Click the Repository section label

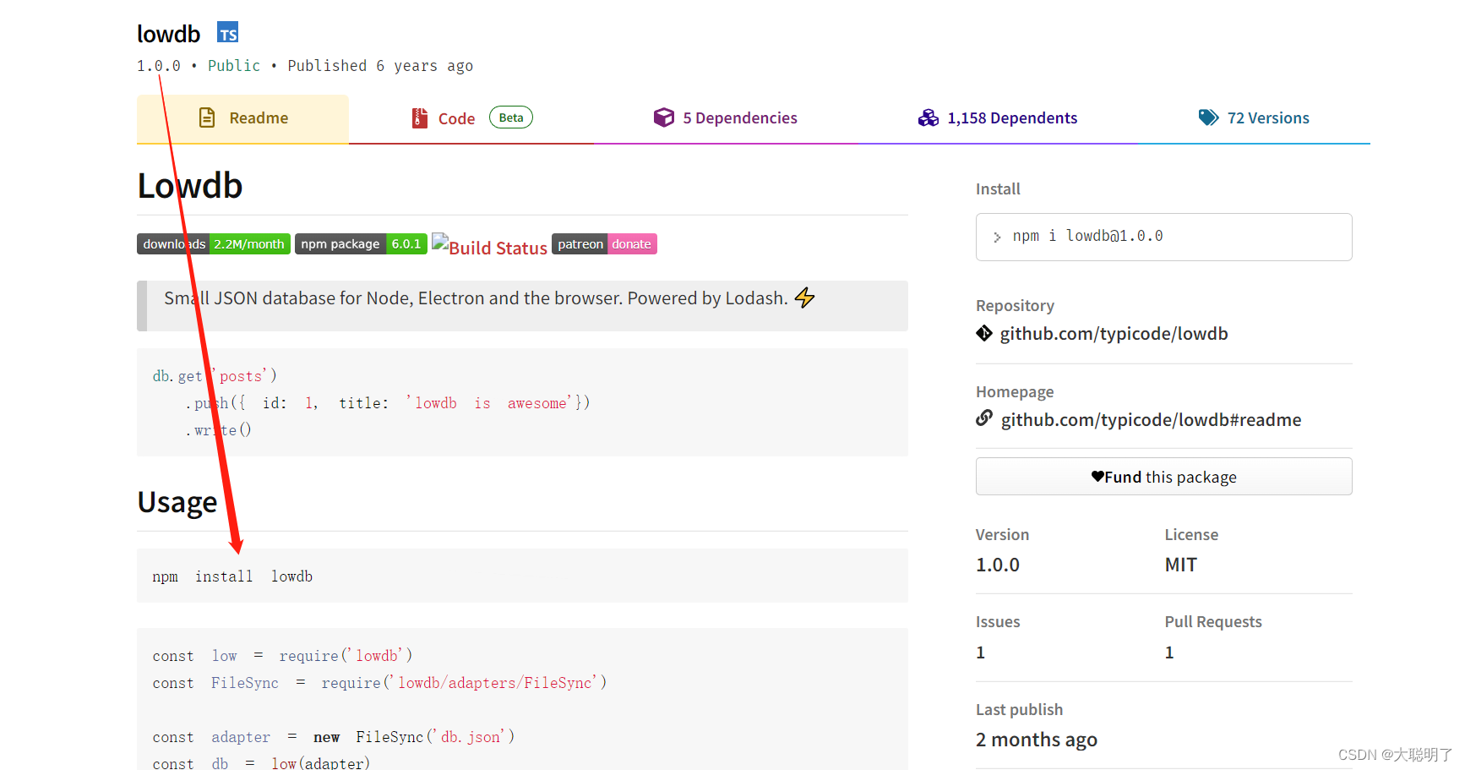pos(1015,306)
